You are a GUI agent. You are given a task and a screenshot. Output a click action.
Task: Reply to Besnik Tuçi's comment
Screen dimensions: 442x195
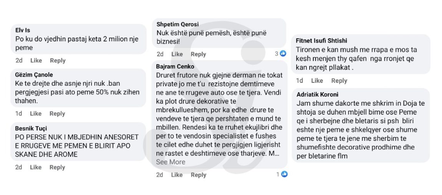click(x=57, y=167)
